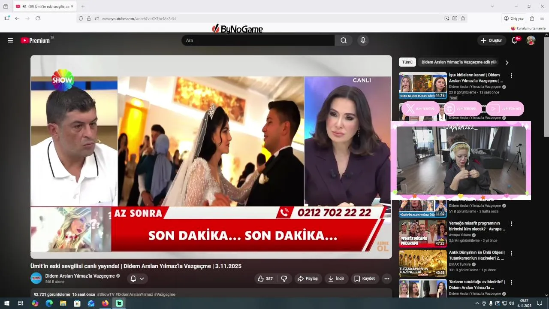This screenshot has height=309, width=549.
Task: Click the 'Oluştur' create button
Action: point(492,40)
